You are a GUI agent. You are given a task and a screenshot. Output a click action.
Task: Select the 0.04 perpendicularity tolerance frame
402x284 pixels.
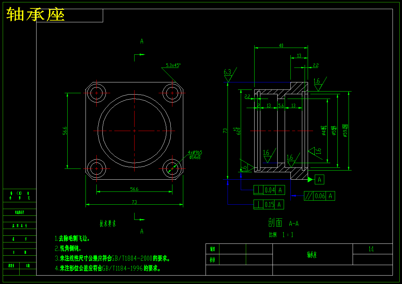(269, 190)
